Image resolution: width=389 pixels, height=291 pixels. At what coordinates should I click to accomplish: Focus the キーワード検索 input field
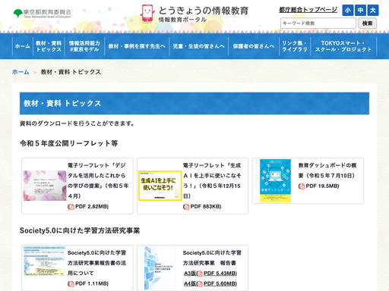point(318,23)
